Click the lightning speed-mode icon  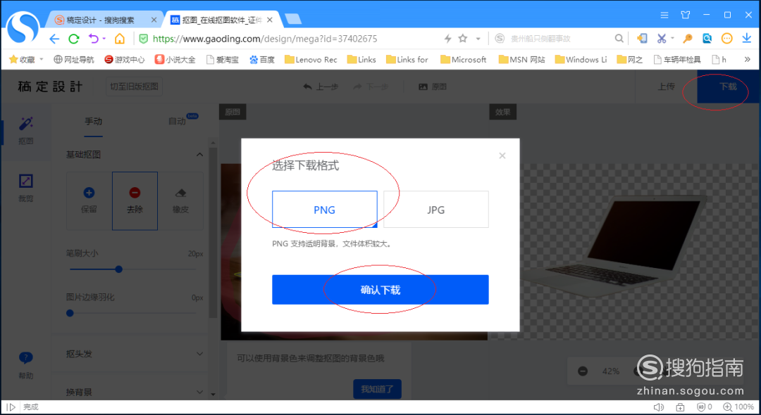pyautogui.click(x=447, y=38)
